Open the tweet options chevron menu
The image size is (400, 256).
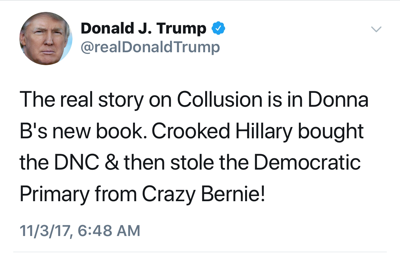coord(376,30)
